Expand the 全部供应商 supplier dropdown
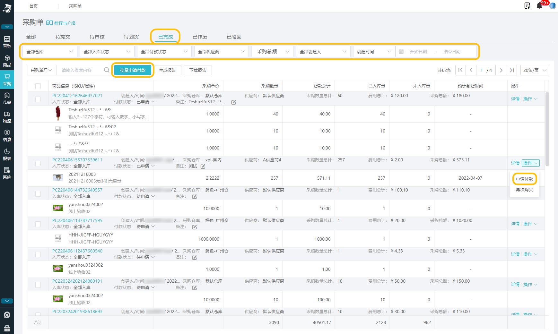Screen dimensions: 558x334 click(221, 51)
